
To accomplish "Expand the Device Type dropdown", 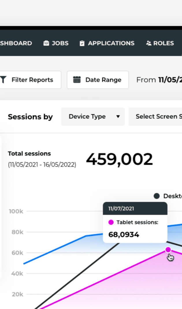I will 93,116.
